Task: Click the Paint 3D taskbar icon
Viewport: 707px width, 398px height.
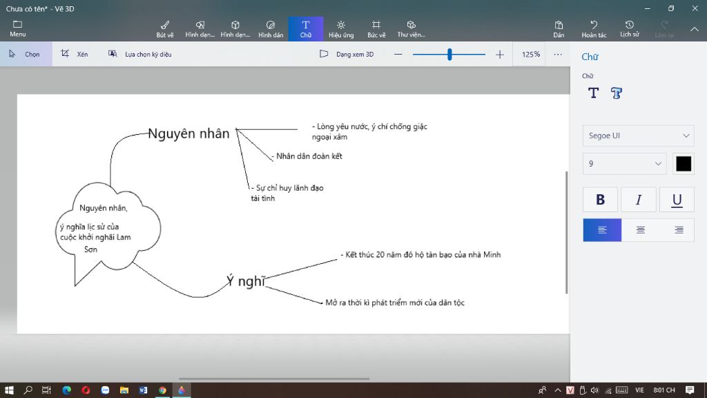Action: tap(182, 390)
